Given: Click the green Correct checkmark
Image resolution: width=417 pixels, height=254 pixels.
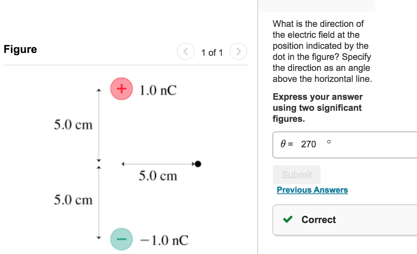Looking at the screenshot, I should point(288,220).
